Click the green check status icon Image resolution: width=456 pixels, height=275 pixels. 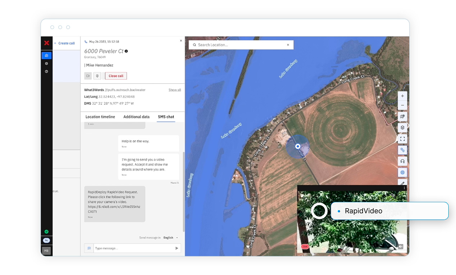[46, 232]
